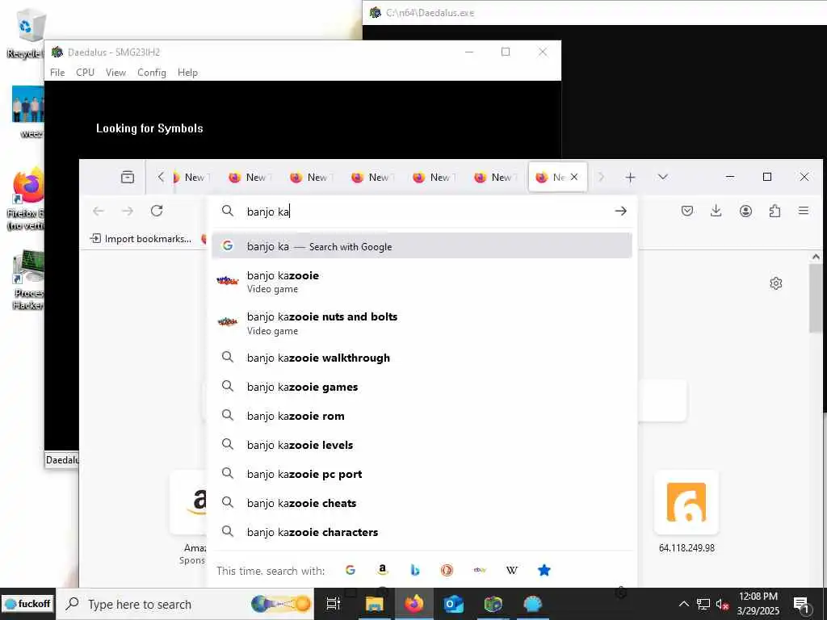Show hidden system tray icons chevron
The image size is (827, 620).
coord(683,604)
